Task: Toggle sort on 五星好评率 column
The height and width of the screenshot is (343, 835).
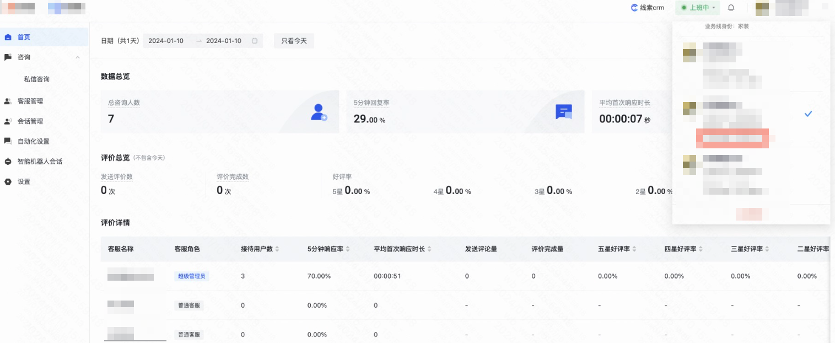Action: click(633, 248)
